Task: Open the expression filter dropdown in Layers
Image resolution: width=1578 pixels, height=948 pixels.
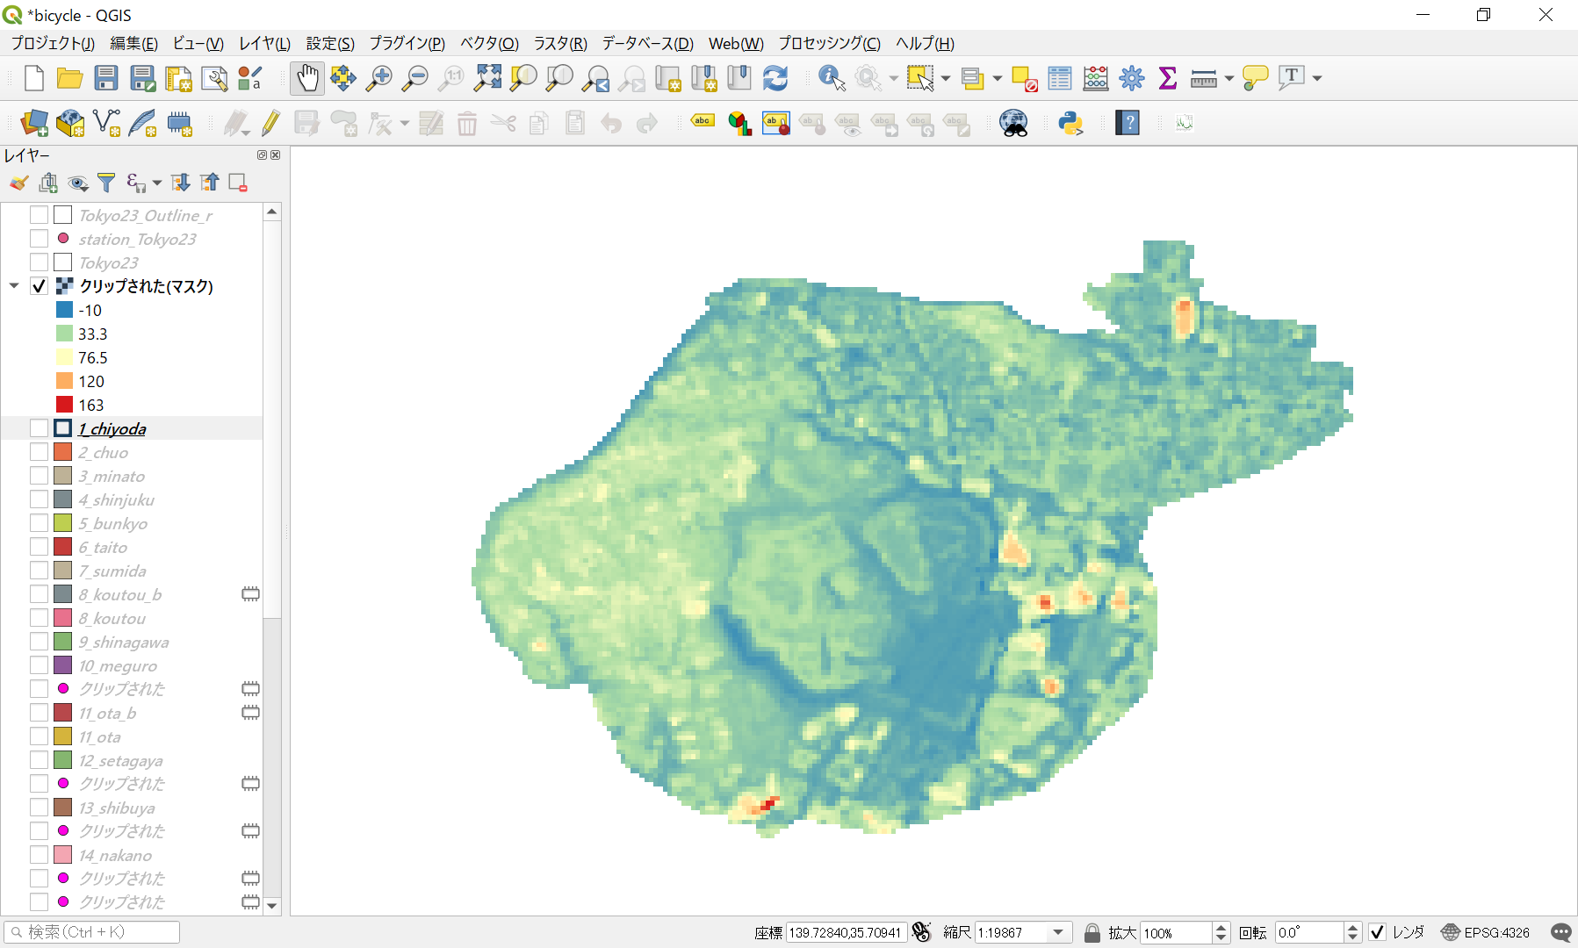Action: (156, 183)
